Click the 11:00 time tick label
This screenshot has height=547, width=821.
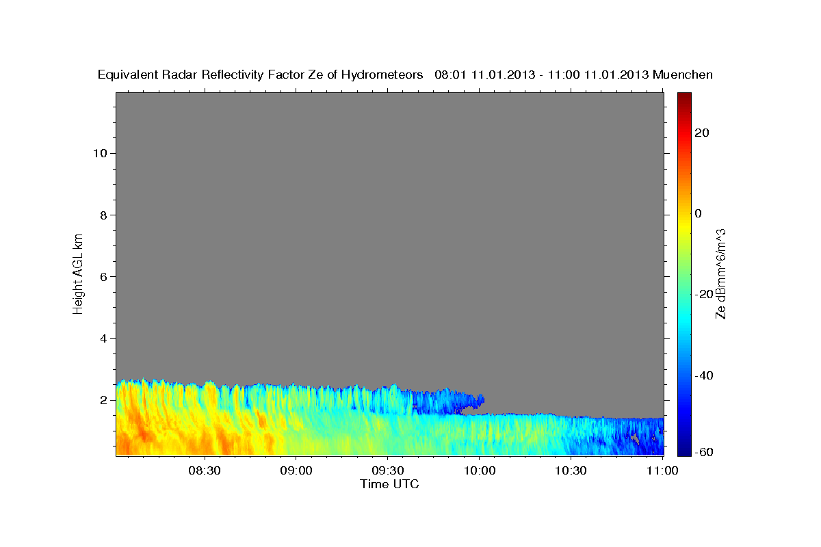(x=662, y=471)
